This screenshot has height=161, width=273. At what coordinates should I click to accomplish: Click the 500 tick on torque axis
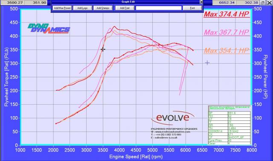[14, 9]
